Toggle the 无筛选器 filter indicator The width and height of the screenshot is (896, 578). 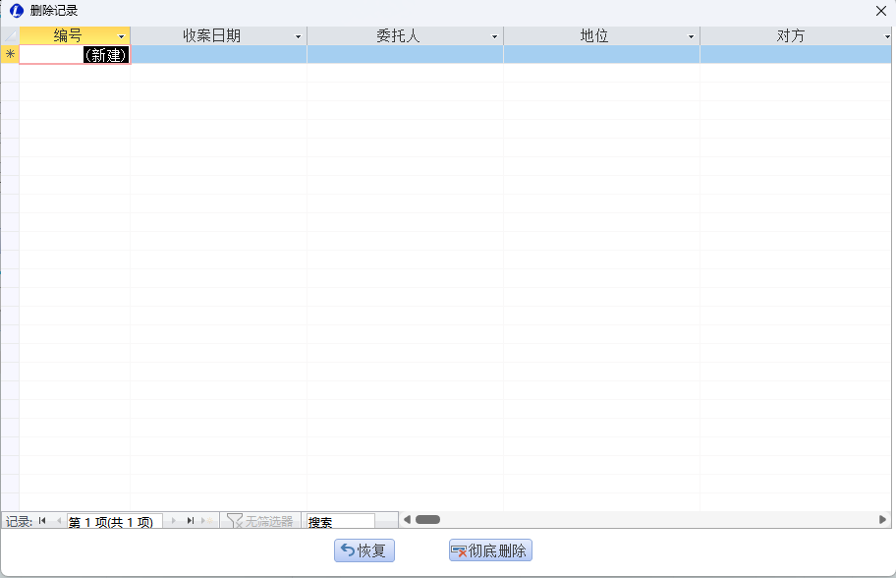click(x=260, y=521)
